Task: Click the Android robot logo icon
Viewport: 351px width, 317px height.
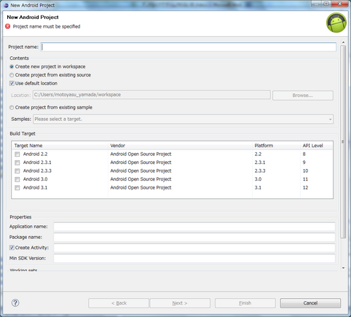Action: point(336,23)
